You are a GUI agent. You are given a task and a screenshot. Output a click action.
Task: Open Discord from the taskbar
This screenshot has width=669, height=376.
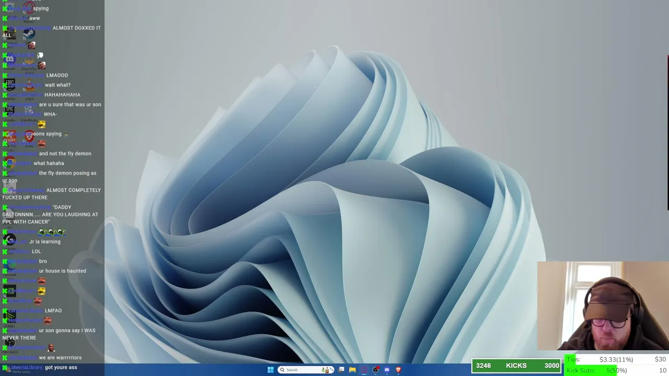387,370
